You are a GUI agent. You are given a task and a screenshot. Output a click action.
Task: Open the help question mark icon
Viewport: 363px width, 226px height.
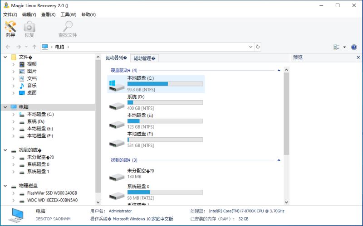[354, 47]
